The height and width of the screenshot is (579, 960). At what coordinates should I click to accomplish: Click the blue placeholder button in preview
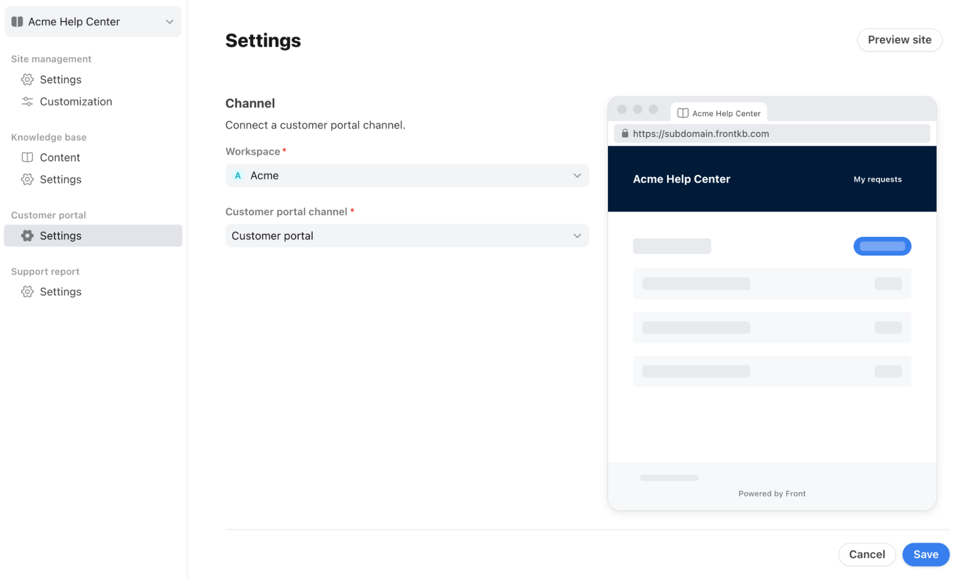point(882,246)
